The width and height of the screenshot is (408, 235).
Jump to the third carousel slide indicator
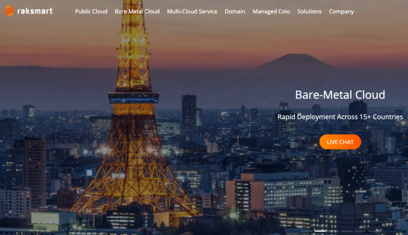pos(333,231)
